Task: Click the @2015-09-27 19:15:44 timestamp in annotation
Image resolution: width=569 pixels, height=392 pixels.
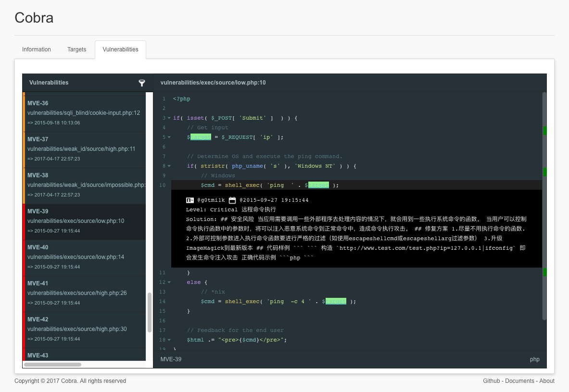Action: 274,200
